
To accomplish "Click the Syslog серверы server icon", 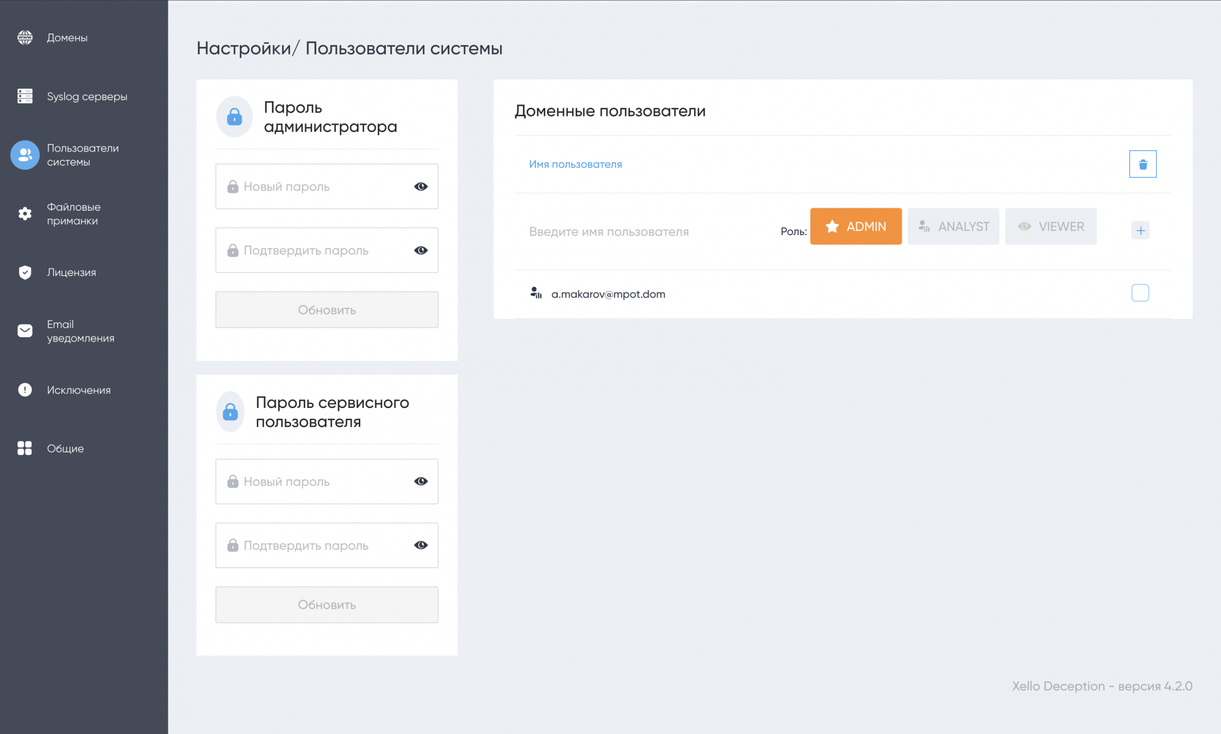I will pos(25,96).
